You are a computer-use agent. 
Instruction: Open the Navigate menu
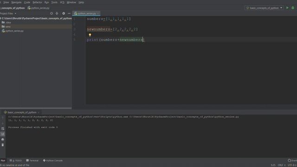pyautogui.click(x=16, y=2)
